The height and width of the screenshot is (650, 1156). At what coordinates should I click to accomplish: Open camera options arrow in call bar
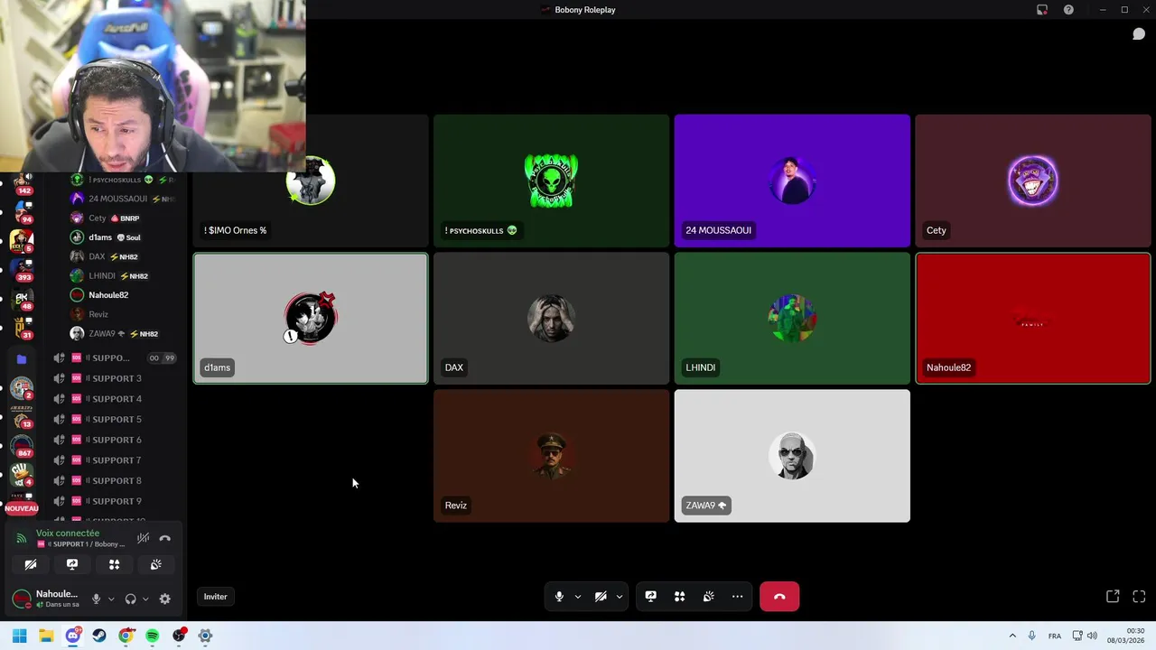pos(620,597)
